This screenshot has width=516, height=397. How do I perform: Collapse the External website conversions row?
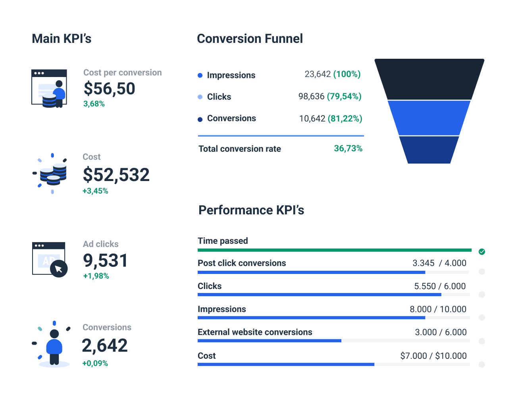(x=255, y=332)
